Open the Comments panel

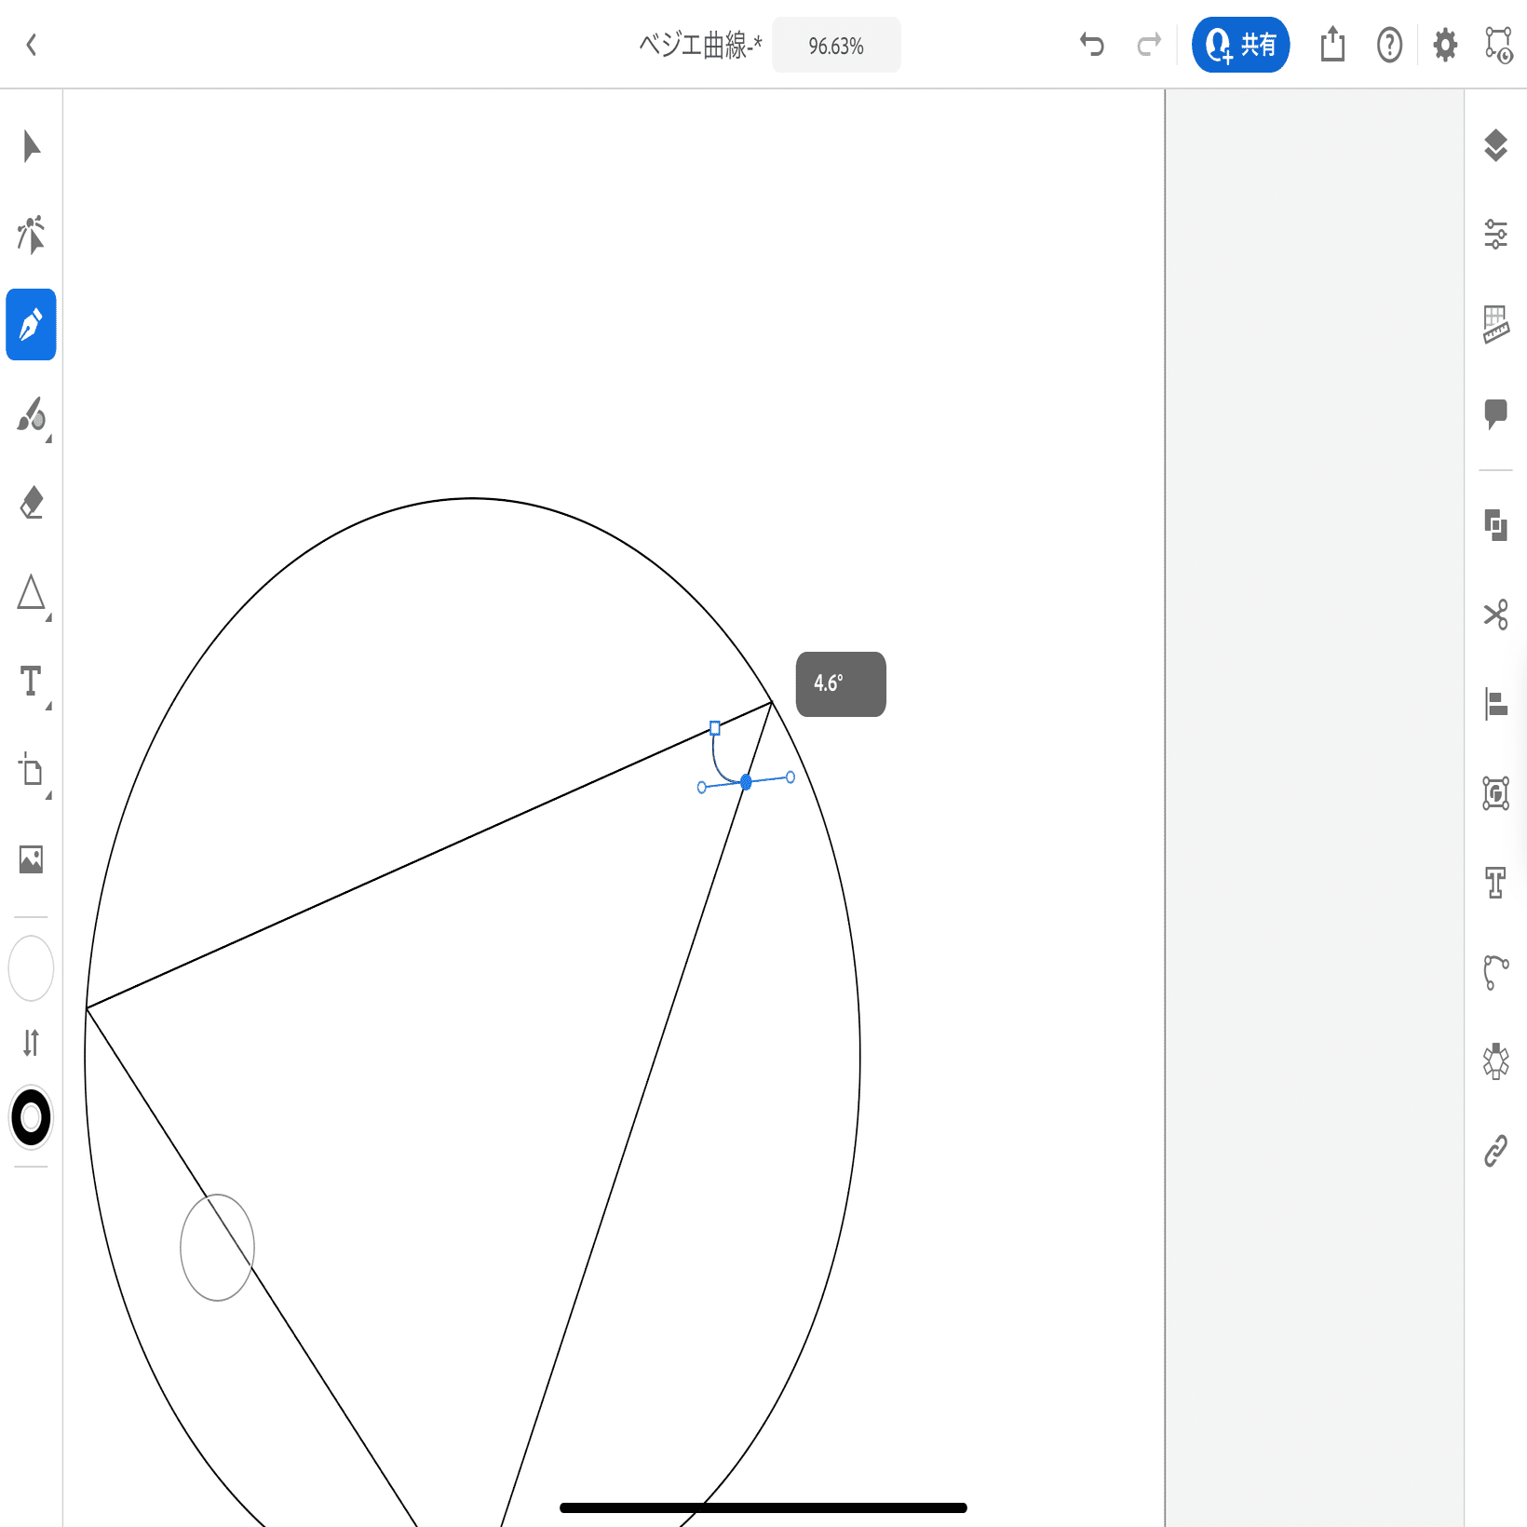coord(1495,413)
